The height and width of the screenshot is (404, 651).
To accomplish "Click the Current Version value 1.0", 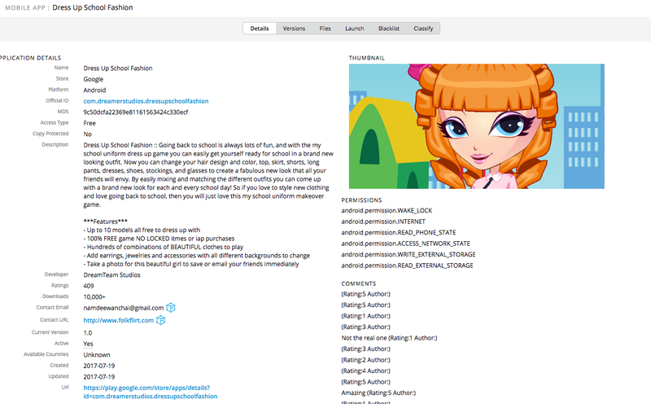I will (88, 333).
